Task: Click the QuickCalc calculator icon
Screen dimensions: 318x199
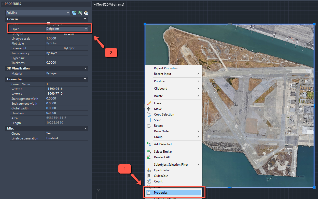Action: [149, 176]
